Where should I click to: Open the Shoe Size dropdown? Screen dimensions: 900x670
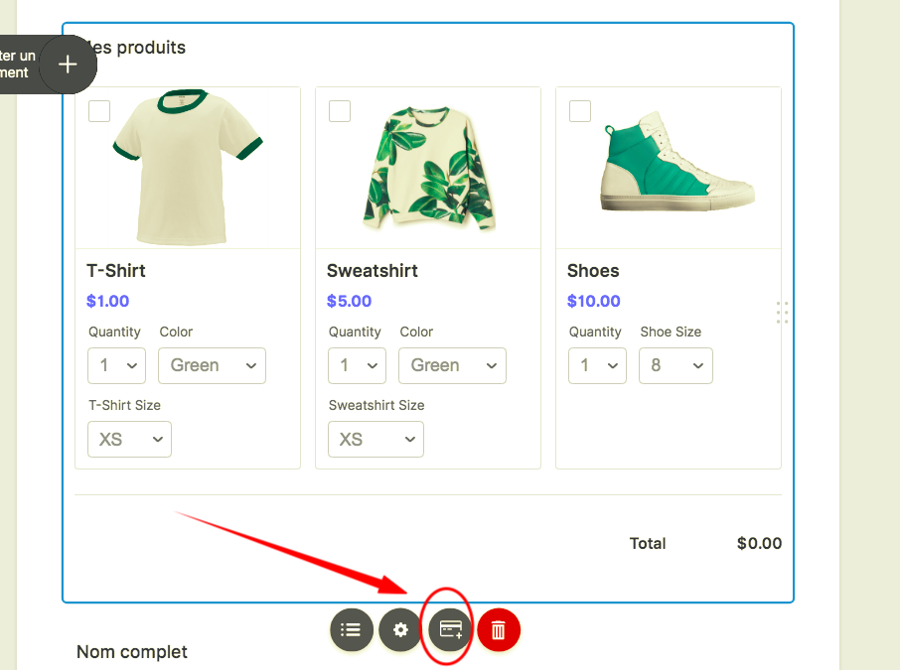click(x=675, y=365)
